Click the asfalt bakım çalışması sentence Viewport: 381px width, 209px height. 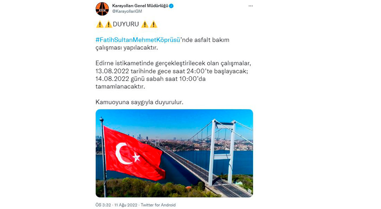pyautogui.click(x=163, y=44)
